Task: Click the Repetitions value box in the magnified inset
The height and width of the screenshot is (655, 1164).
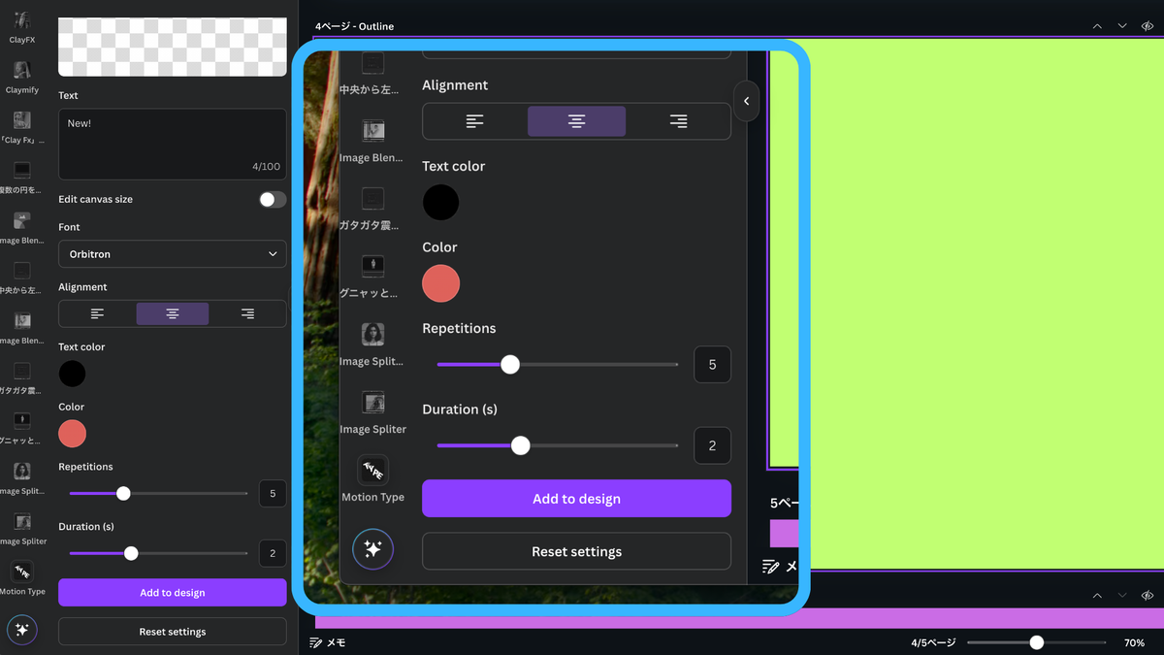Action: (x=712, y=365)
